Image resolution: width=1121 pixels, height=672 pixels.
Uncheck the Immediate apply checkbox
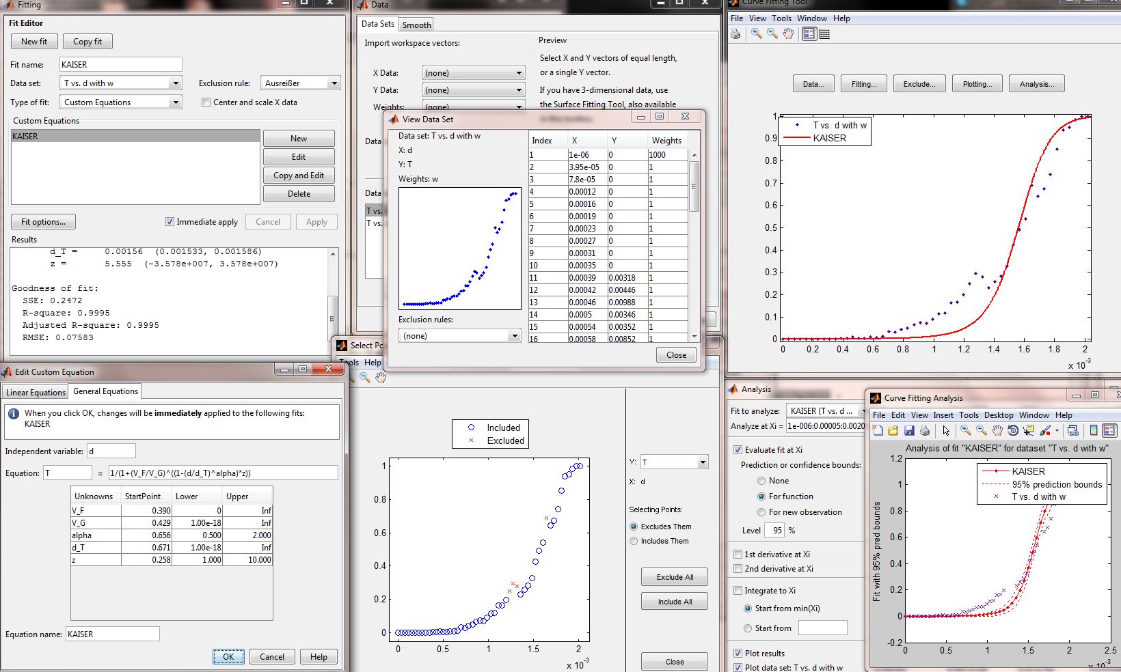click(170, 222)
